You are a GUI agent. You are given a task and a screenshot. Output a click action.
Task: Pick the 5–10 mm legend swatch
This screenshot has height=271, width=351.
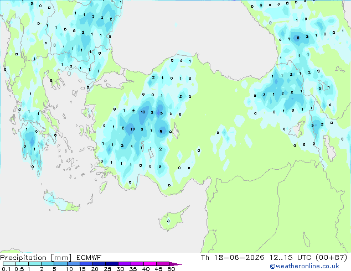tap(60, 264)
